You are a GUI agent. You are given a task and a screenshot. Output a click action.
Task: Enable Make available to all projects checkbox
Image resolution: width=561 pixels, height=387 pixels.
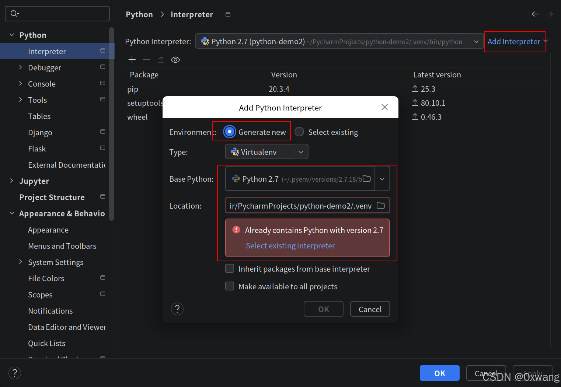(230, 286)
